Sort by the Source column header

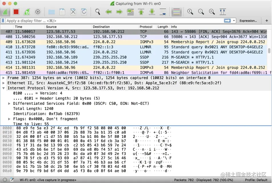pyautogui.click(x=51, y=27)
